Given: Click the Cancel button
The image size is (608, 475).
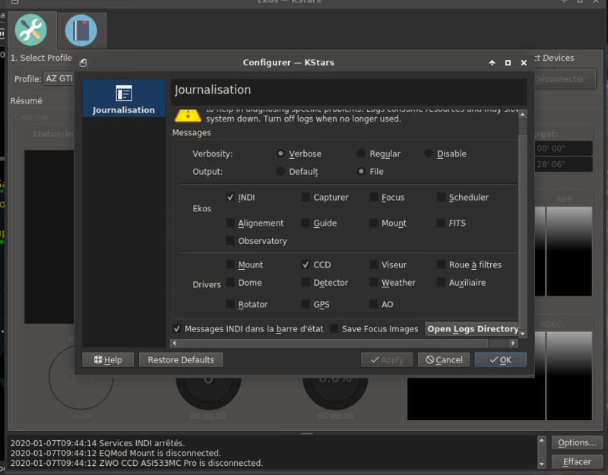Looking at the screenshot, I should coord(444,359).
